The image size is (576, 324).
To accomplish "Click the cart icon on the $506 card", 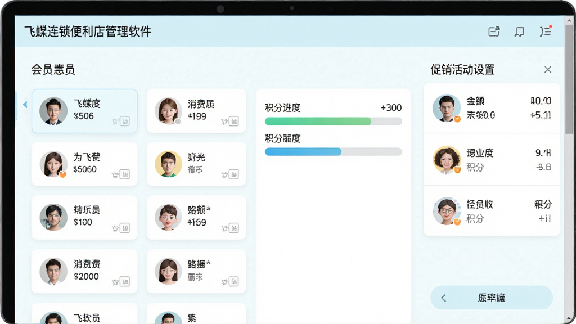I will tap(115, 121).
